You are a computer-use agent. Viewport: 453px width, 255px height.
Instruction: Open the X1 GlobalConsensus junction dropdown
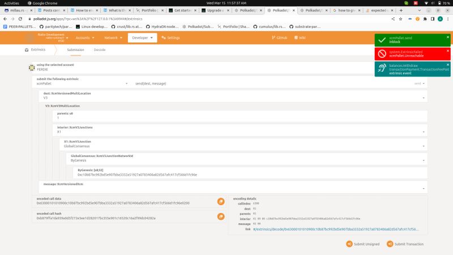(x=243, y=144)
